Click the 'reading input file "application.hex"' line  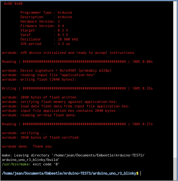point(48,75)
